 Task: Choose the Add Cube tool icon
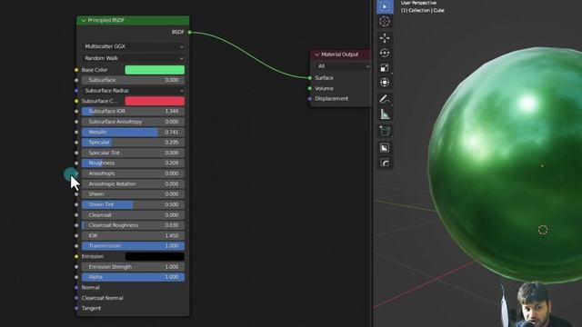pyautogui.click(x=385, y=131)
